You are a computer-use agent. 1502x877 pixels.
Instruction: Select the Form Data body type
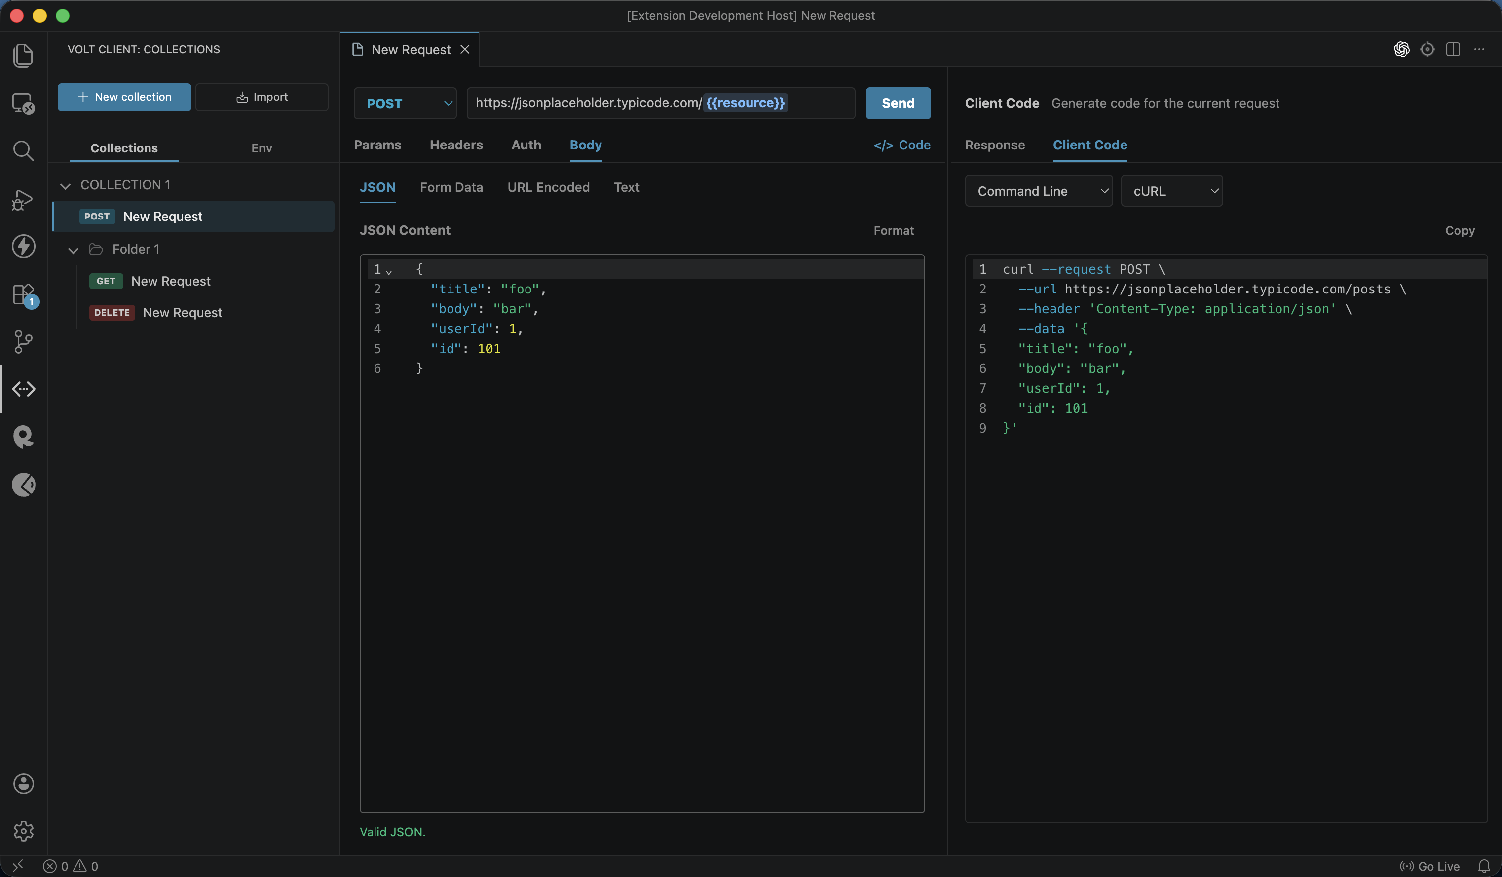[451, 187]
